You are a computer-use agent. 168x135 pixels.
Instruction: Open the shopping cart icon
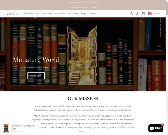143,13
